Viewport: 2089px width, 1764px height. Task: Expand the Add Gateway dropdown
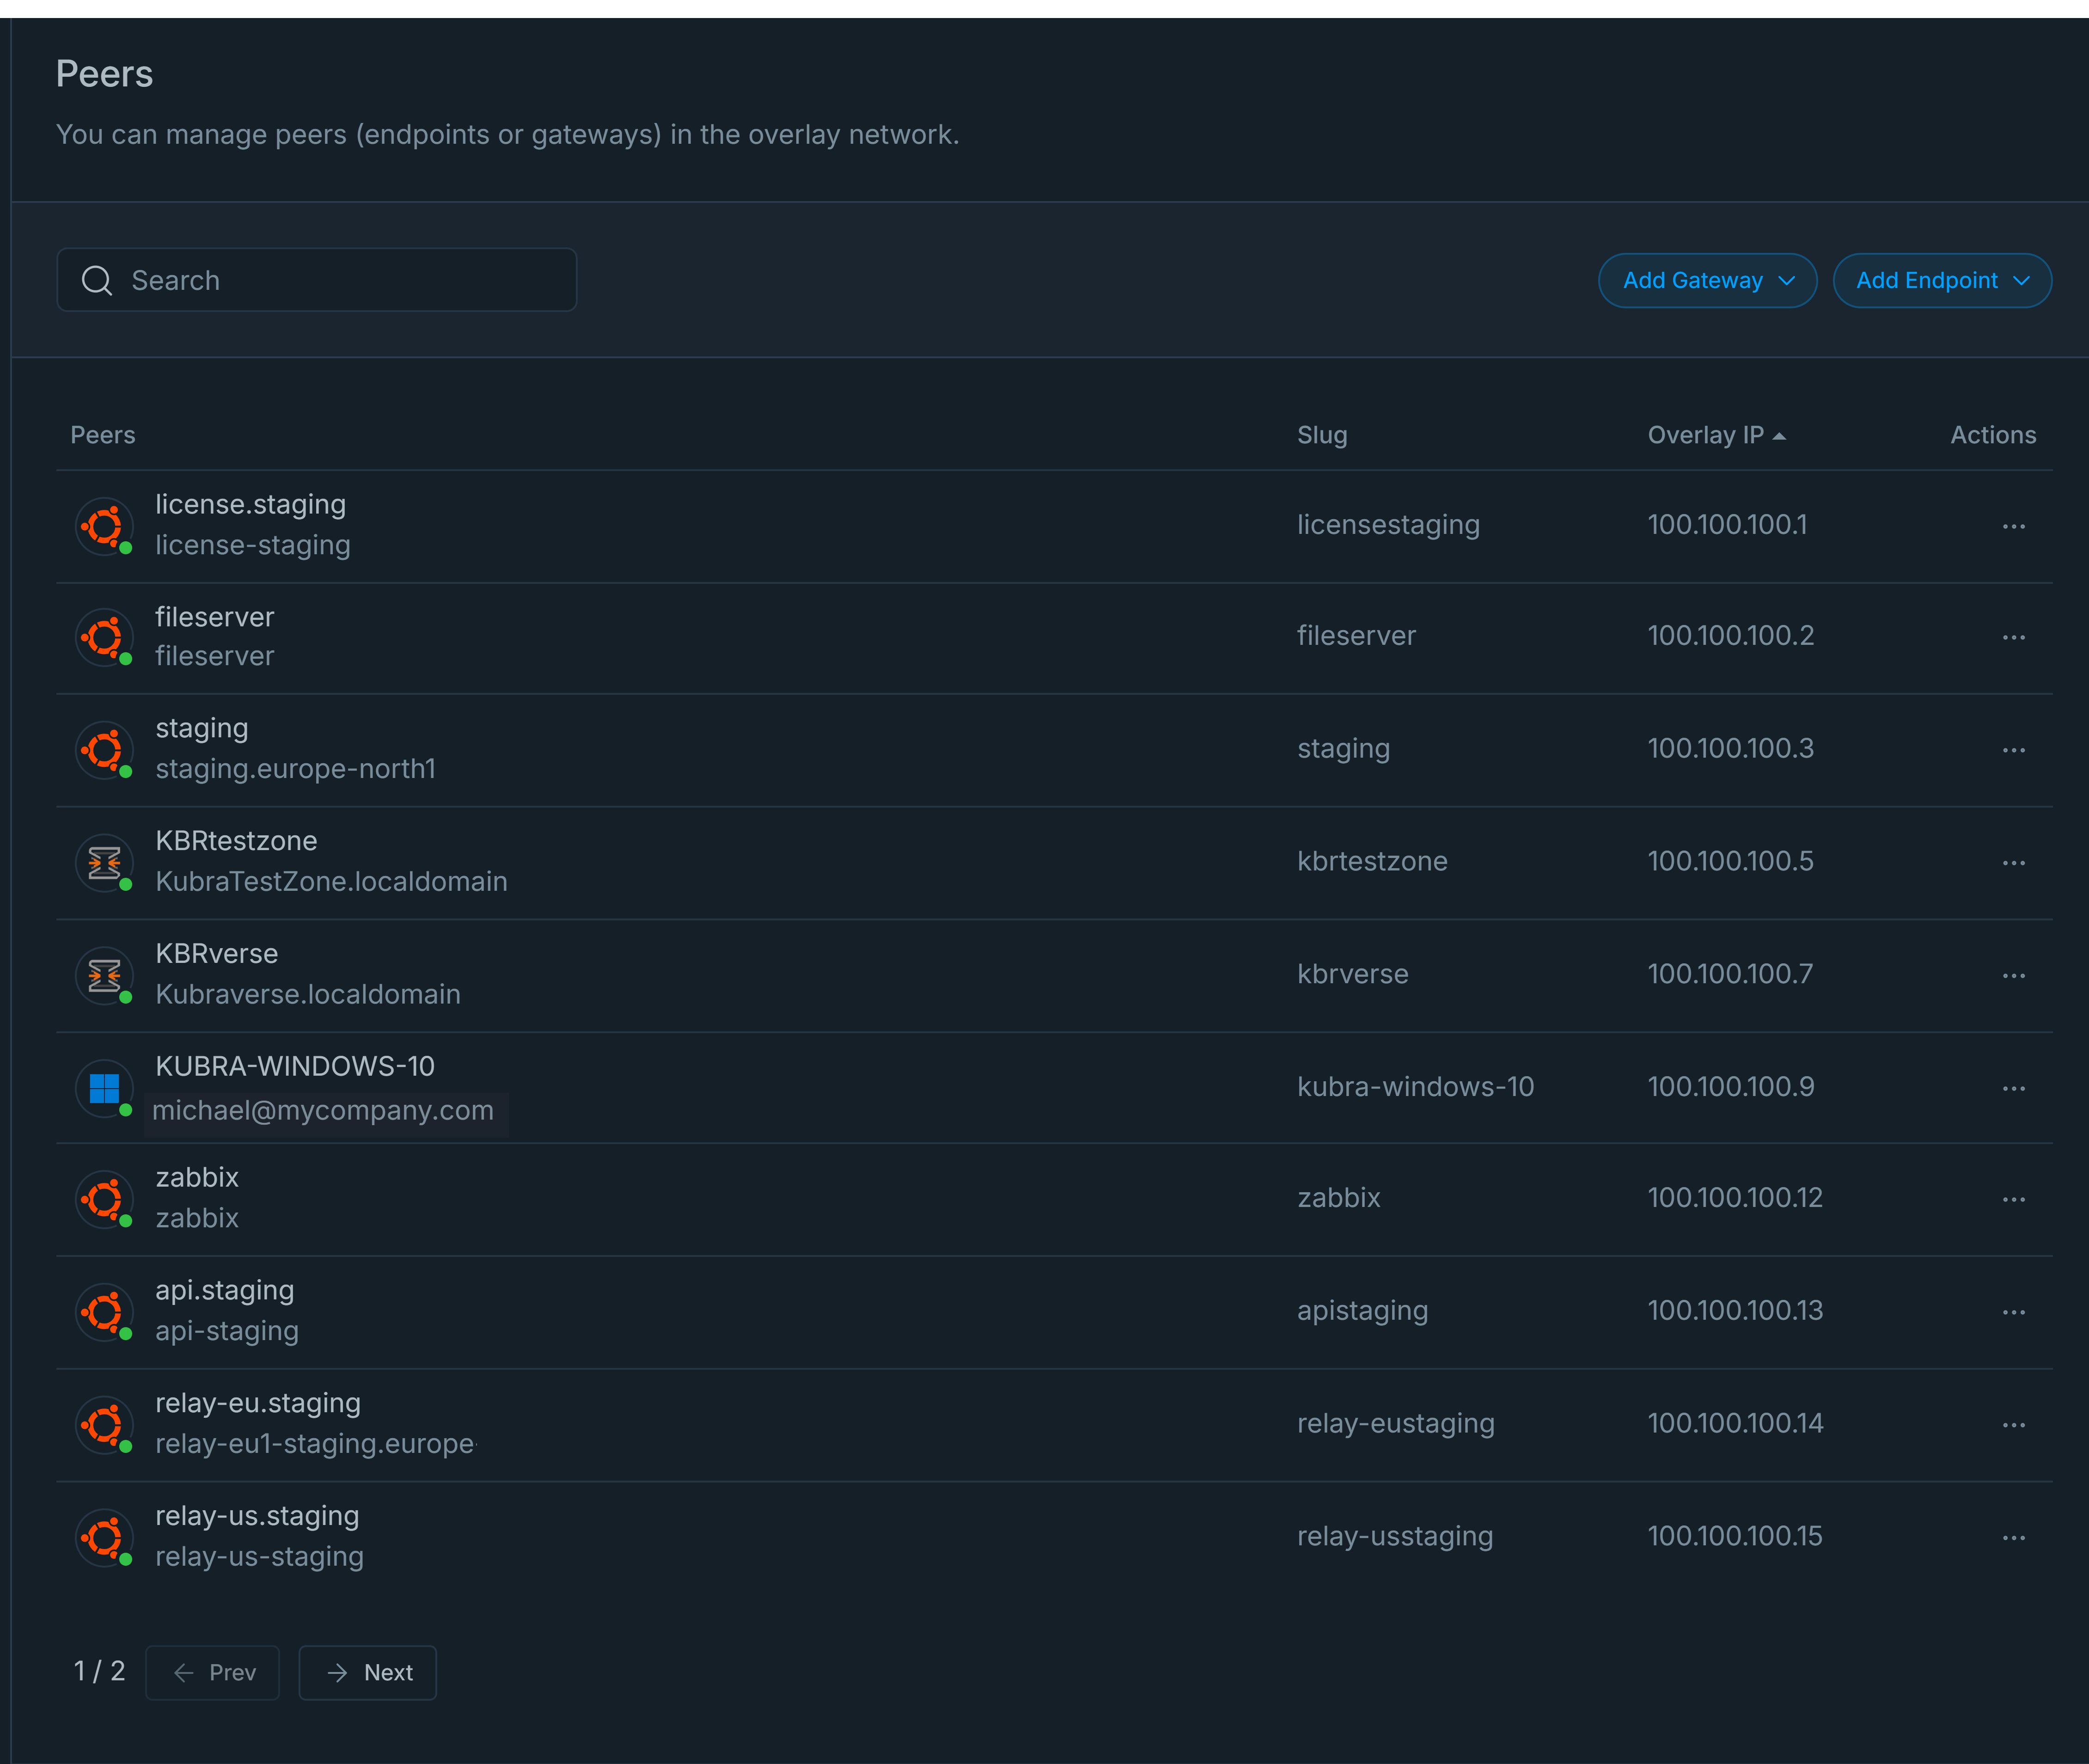pyautogui.click(x=1707, y=281)
